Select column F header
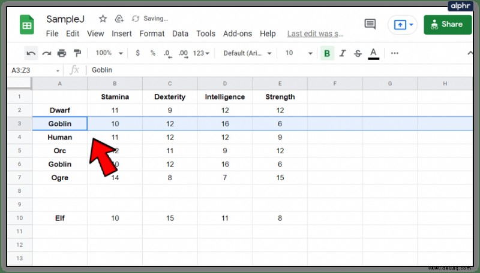The height and width of the screenshot is (273, 480). click(335, 83)
